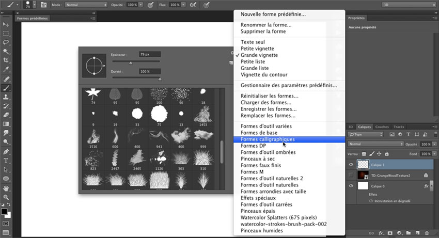This screenshot has width=439, height=238.
Task: Choose the Pen tool
Action: [7, 152]
